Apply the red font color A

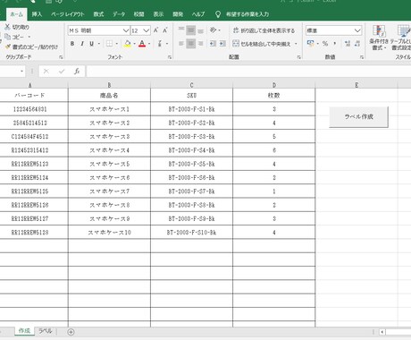[142, 44]
